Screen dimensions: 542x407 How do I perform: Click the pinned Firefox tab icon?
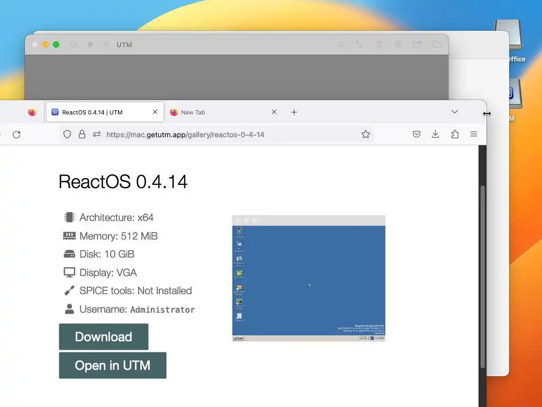32,112
